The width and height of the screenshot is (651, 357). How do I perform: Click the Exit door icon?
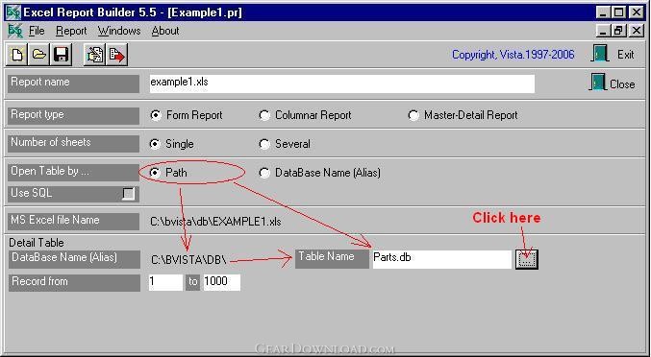pyautogui.click(x=599, y=54)
